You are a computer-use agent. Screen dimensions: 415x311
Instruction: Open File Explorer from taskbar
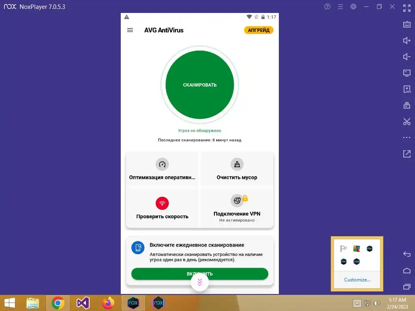point(32,303)
